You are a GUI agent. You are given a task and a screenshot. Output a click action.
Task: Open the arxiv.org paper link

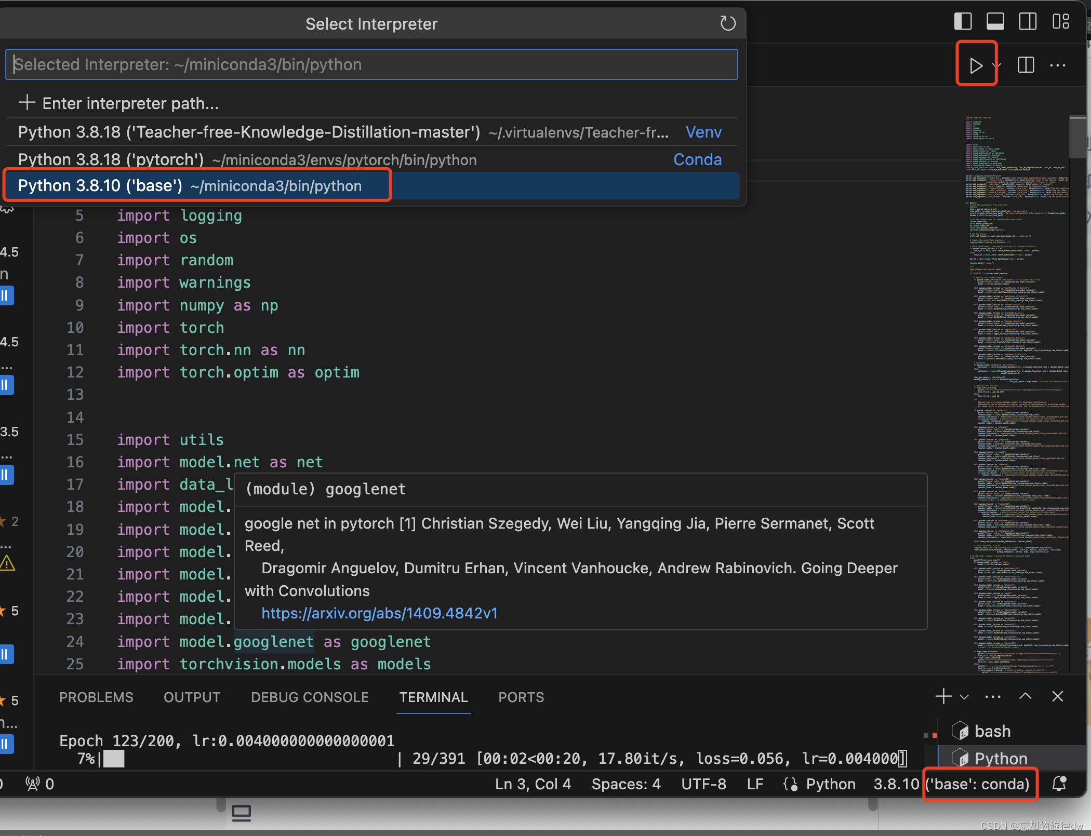379,613
